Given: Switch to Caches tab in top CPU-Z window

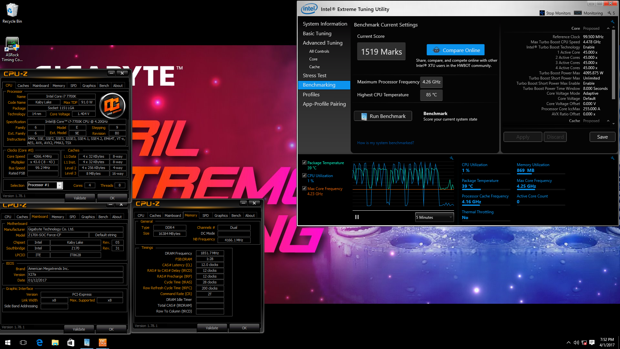Looking at the screenshot, I should click(23, 86).
